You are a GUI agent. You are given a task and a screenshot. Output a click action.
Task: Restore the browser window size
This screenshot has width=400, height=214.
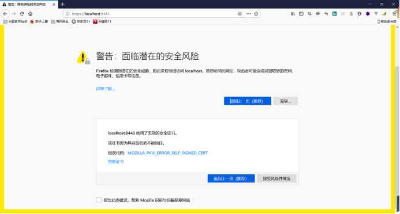(x=382, y=4)
